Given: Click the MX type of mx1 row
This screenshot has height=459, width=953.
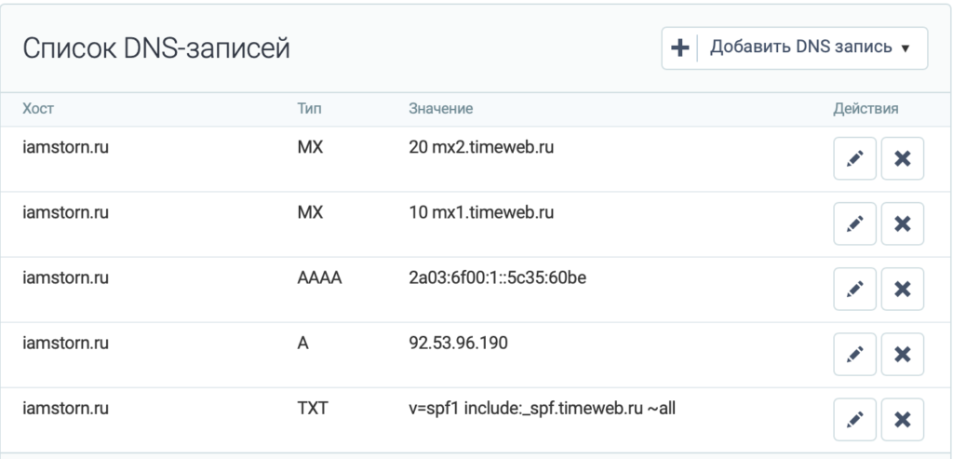Looking at the screenshot, I should [x=310, y=212].
